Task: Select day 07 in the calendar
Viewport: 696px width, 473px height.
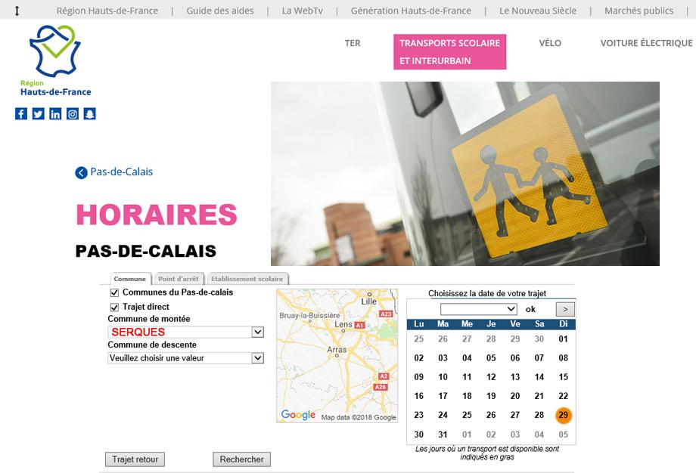Action: click(x=539, y=357)
